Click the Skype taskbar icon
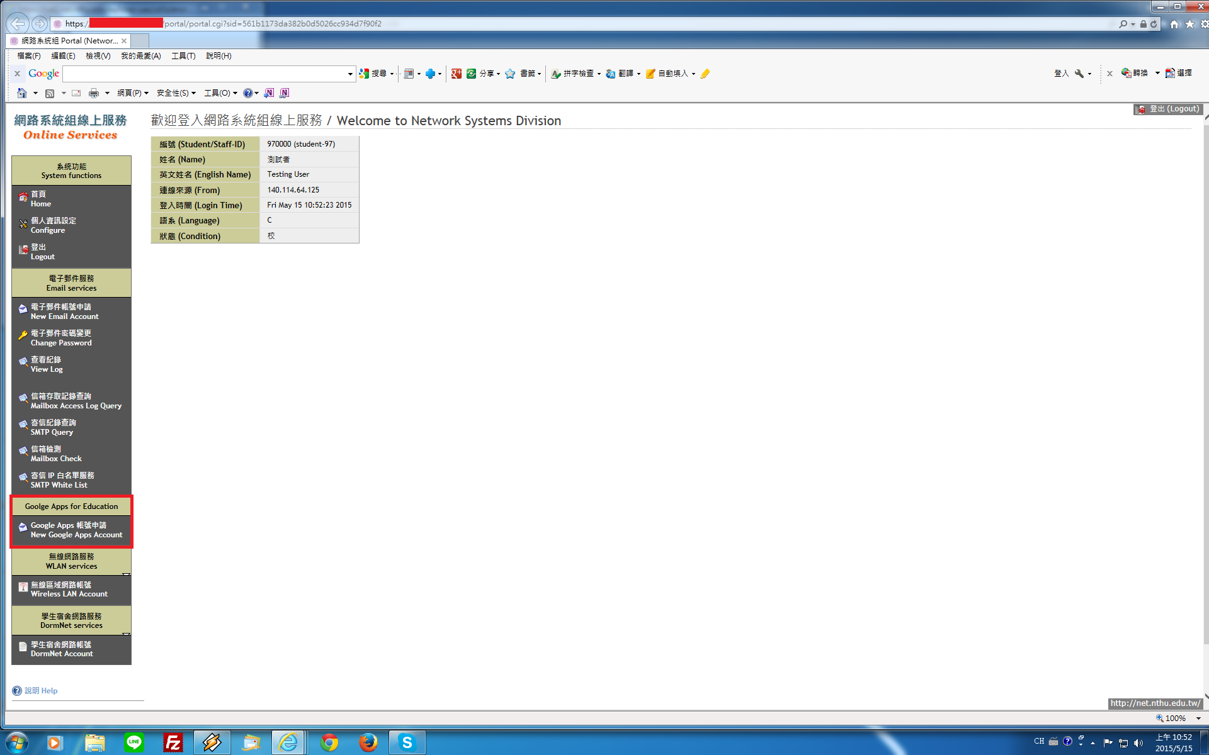This screenshot has height=755, width=1209. point(407,742)
